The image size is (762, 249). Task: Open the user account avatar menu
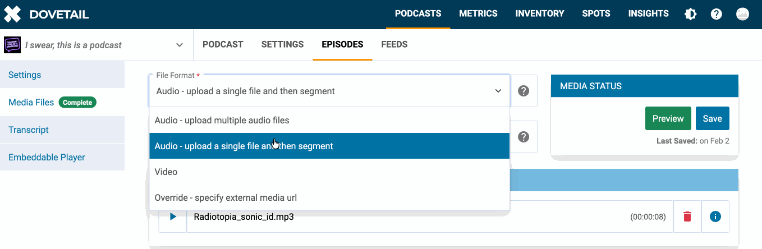pos(743,14)
